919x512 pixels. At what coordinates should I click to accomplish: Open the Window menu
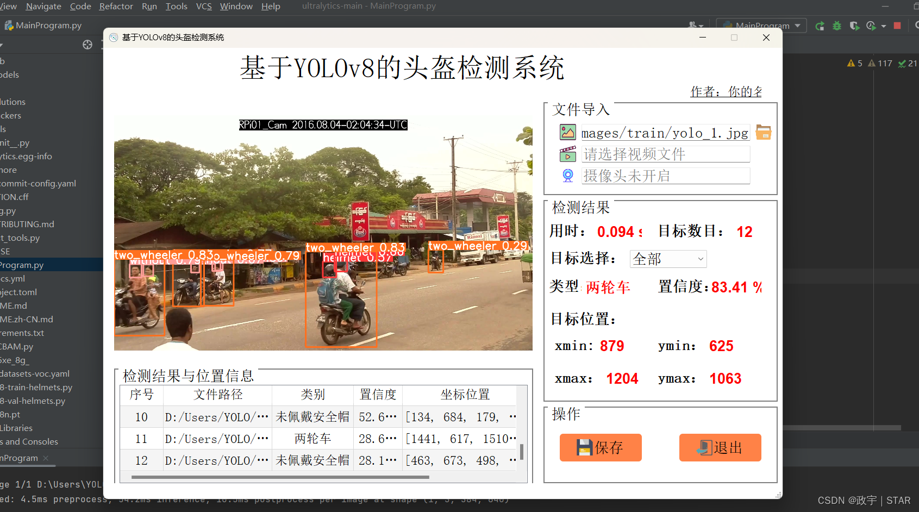[x=236, y=6]
